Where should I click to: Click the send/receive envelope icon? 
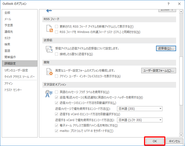pos(49,49)
